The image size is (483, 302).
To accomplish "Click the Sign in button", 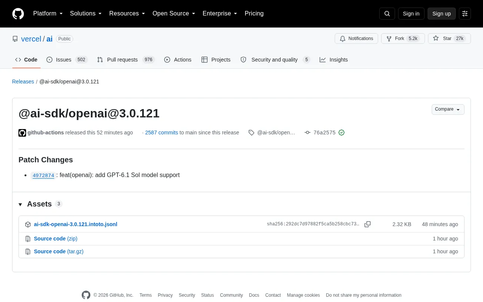I will tap(411, 14).
